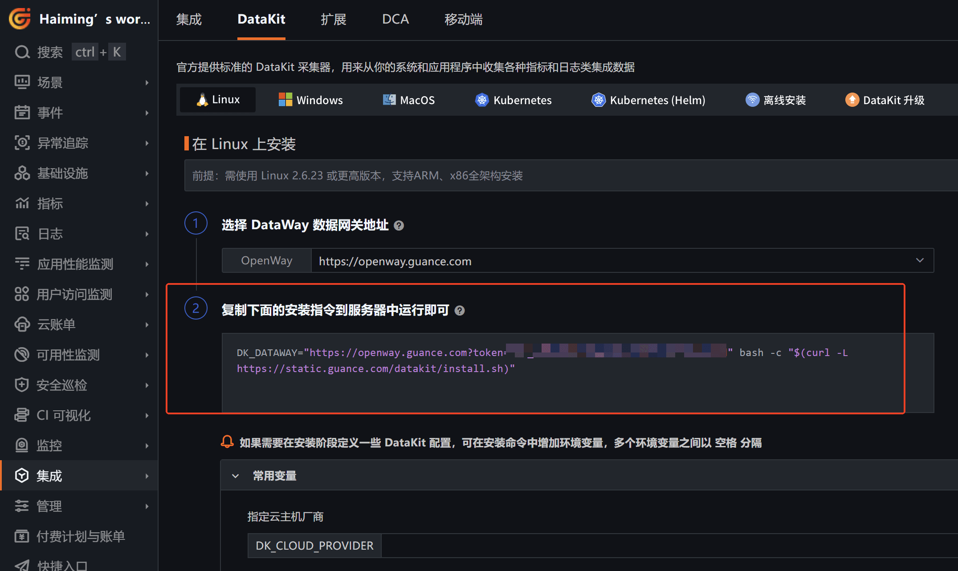
Task: Click the 快捷入口 paper-plane icon
Action: [22, 565]
